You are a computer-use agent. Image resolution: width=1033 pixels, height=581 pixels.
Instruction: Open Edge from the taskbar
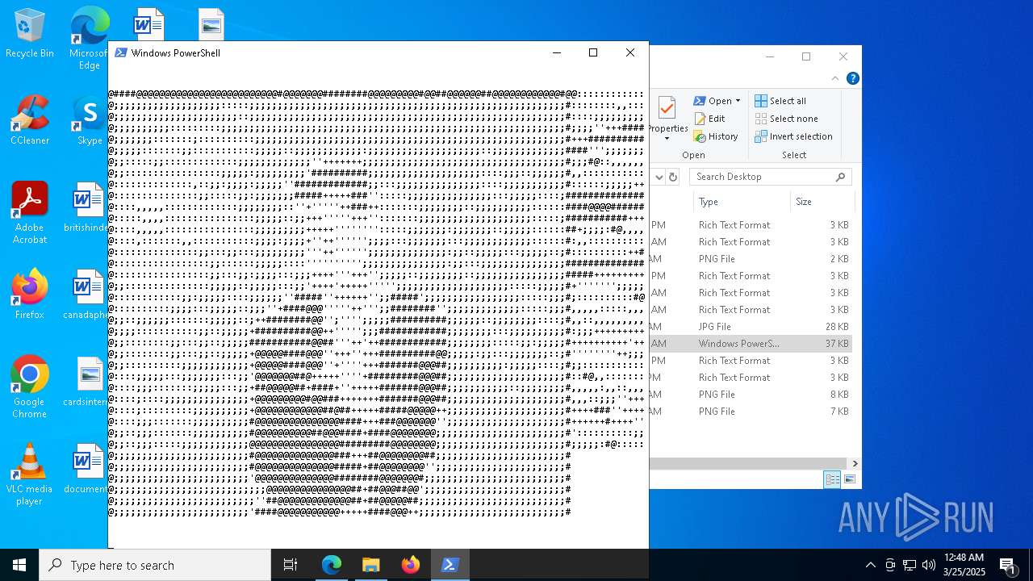point(332,565)
